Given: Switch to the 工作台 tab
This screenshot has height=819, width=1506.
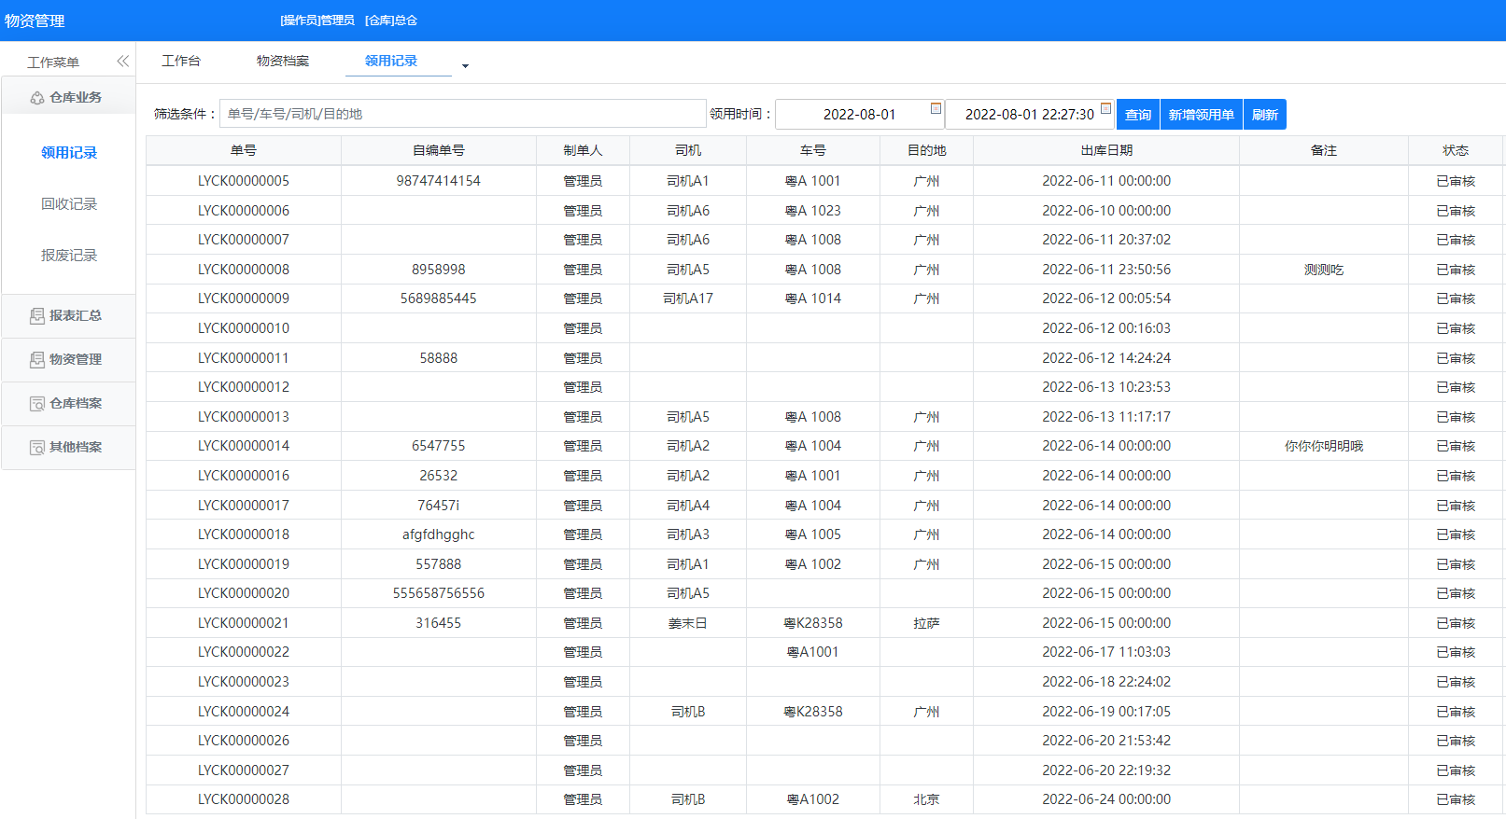Looking at the screenshot, I should click(181, 61).
